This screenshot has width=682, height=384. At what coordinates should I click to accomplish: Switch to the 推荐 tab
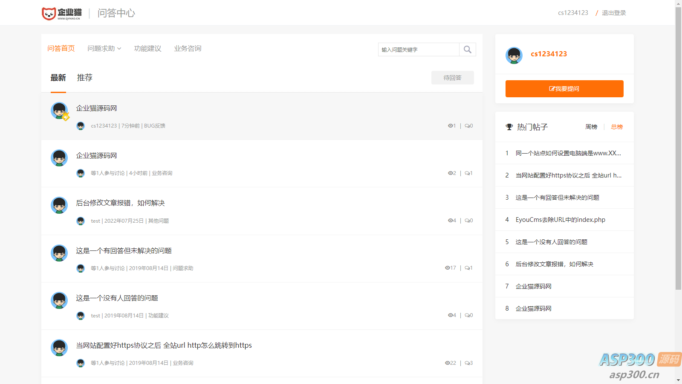coord(84,77)
